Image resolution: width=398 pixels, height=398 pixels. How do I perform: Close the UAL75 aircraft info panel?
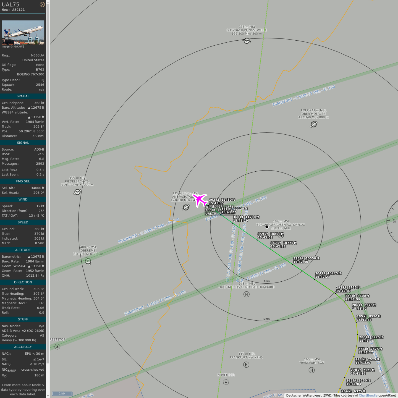42,4
